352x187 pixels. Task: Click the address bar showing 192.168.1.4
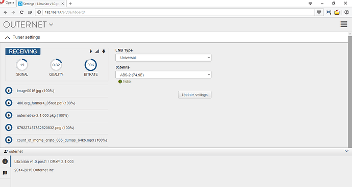click(x=175, y=12)
